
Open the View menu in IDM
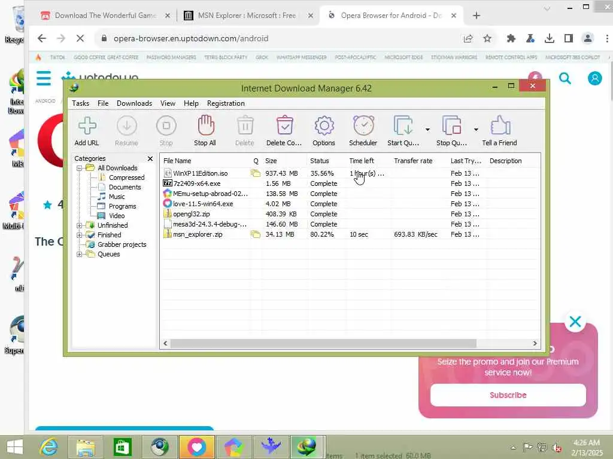(x=168, y=103)
